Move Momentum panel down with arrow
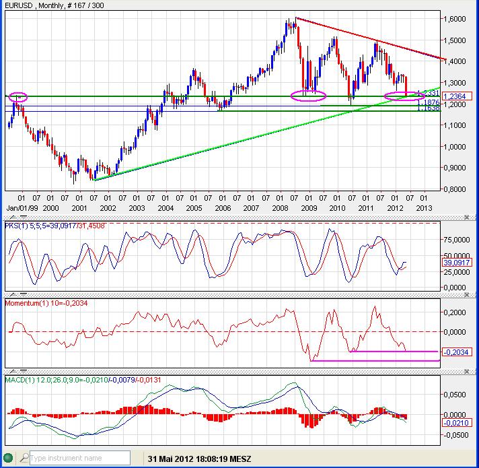 coord(24,295)
